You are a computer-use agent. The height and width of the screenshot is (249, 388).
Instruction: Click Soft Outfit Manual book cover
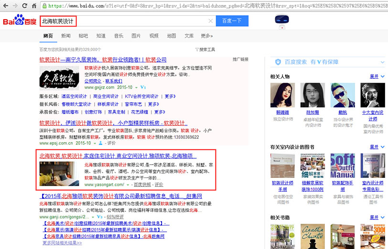tap(343, 166)
